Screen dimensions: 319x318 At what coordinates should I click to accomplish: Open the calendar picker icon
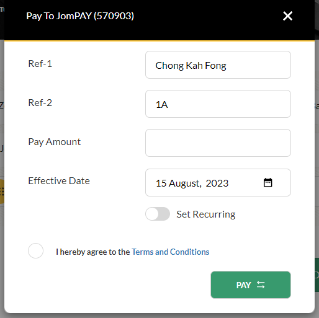(268, 183)
